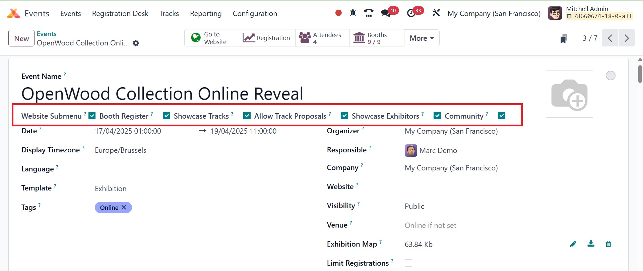Toggle the Booth Register checkbox
The image size is (643, 271).
pos(167,116)
